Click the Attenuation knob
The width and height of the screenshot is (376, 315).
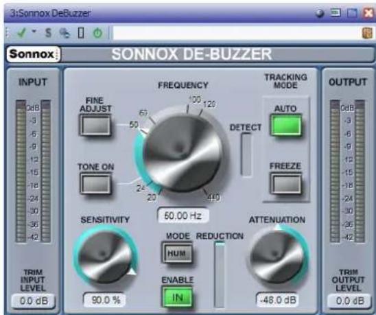[277, 257]
